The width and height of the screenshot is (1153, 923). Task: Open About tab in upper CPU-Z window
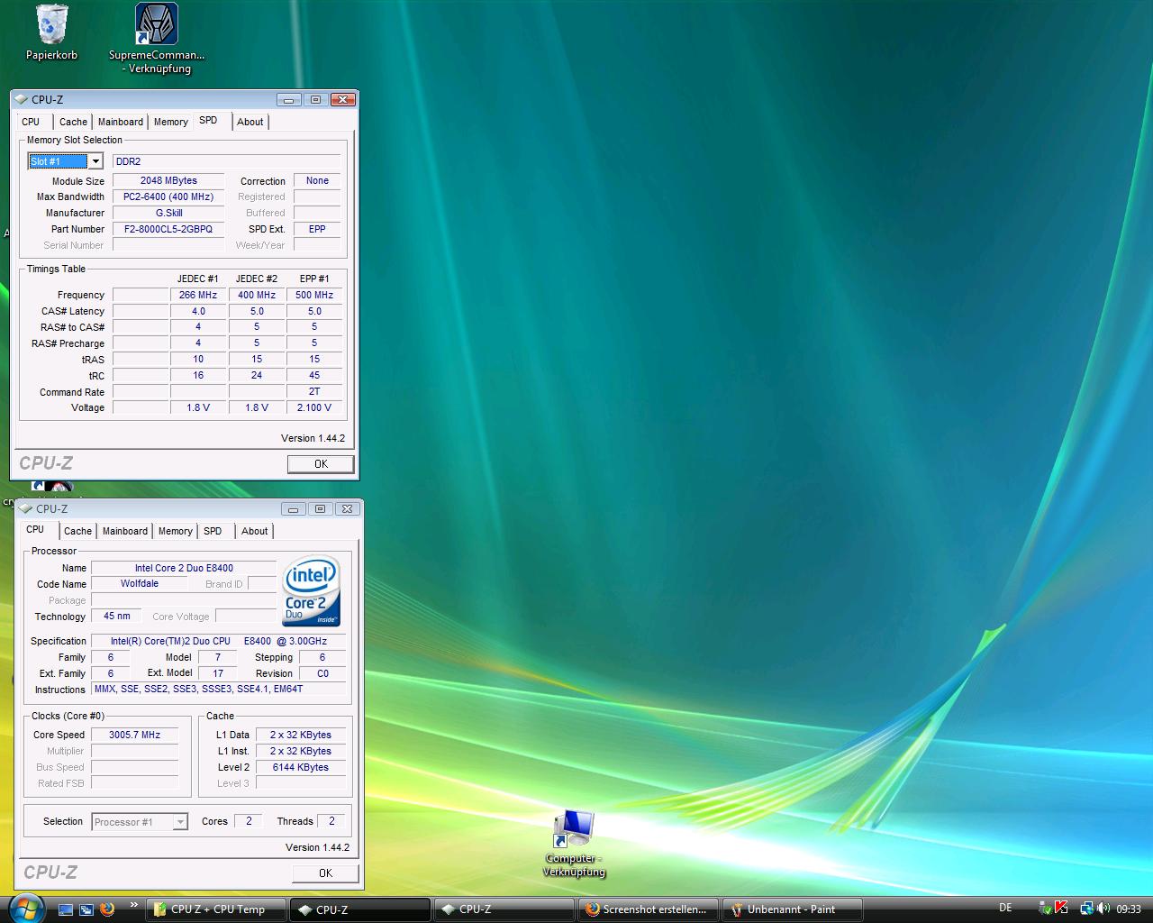(250, 122)
